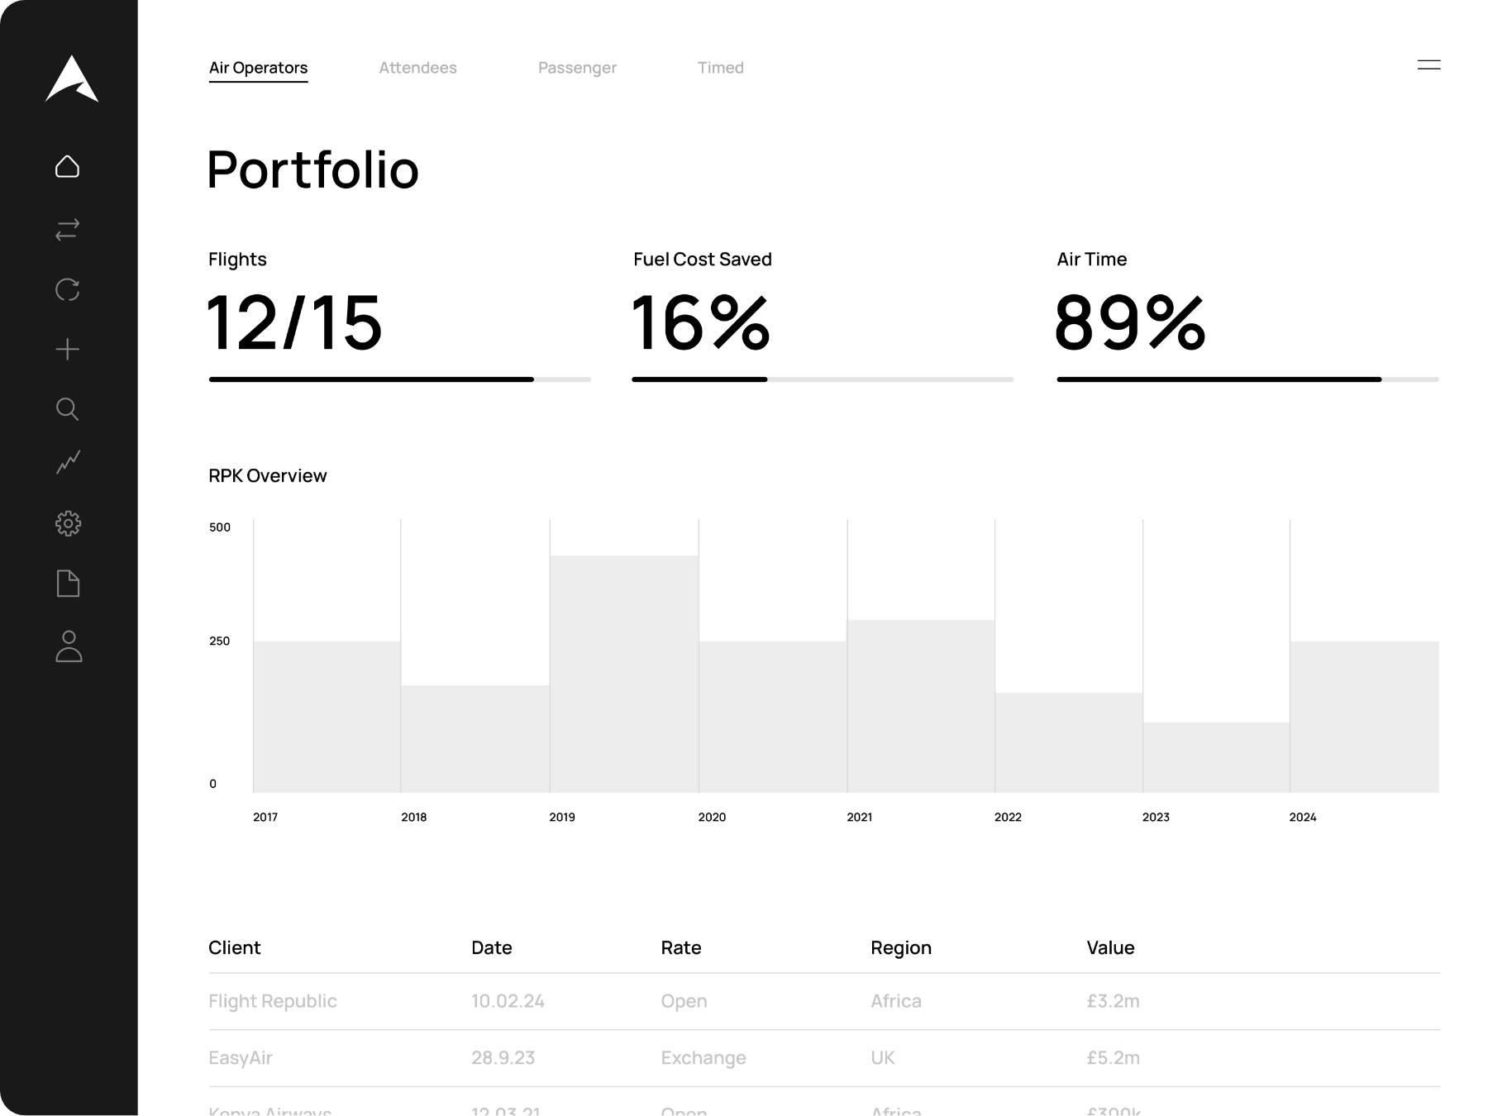Open the EasyAir client row
Screen dimensions: 1488x1116
pos(241,1058)
